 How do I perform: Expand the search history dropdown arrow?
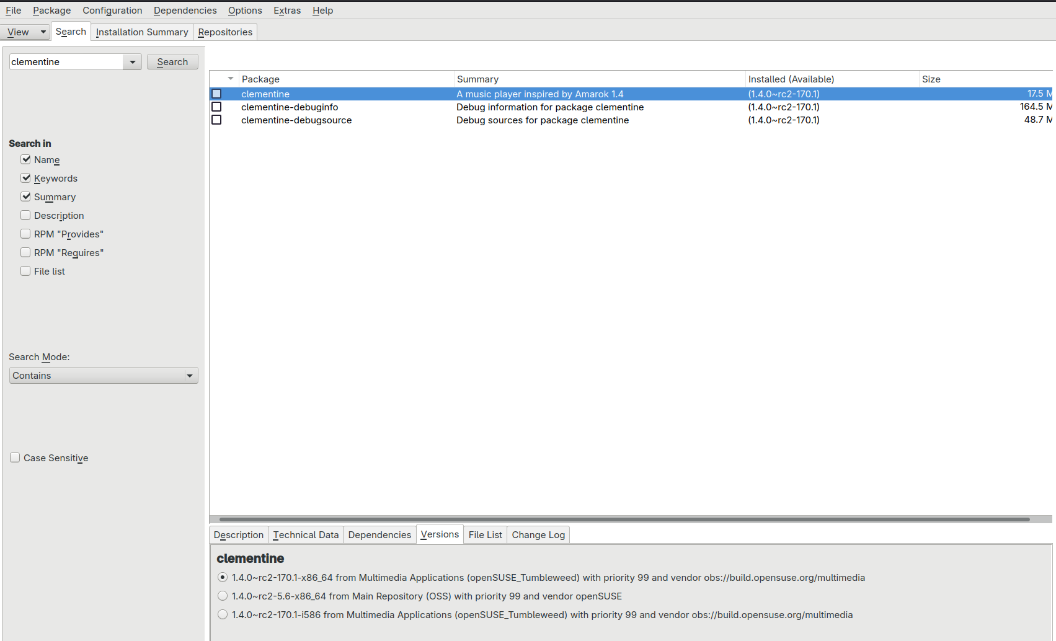pyautogui.click(x=133, y=62)
